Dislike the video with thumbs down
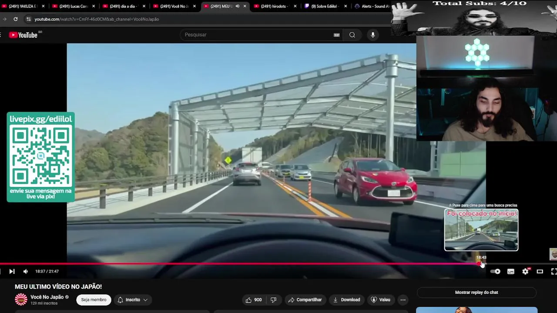 point(274,300)
